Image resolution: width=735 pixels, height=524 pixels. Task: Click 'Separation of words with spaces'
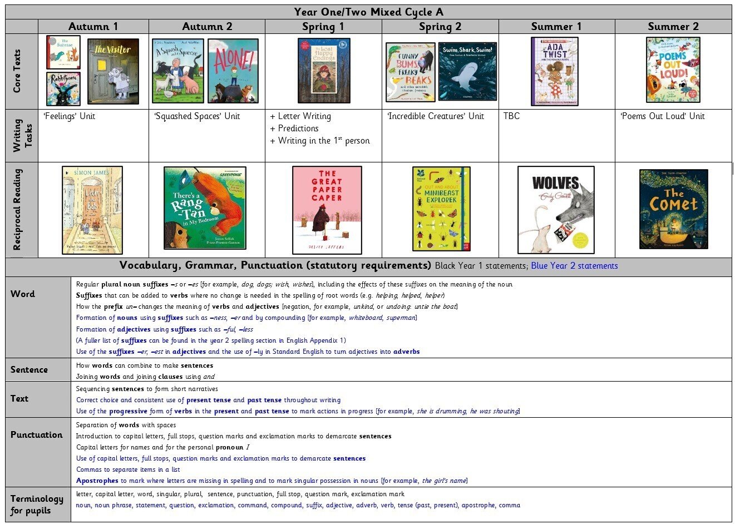[126, 425]
